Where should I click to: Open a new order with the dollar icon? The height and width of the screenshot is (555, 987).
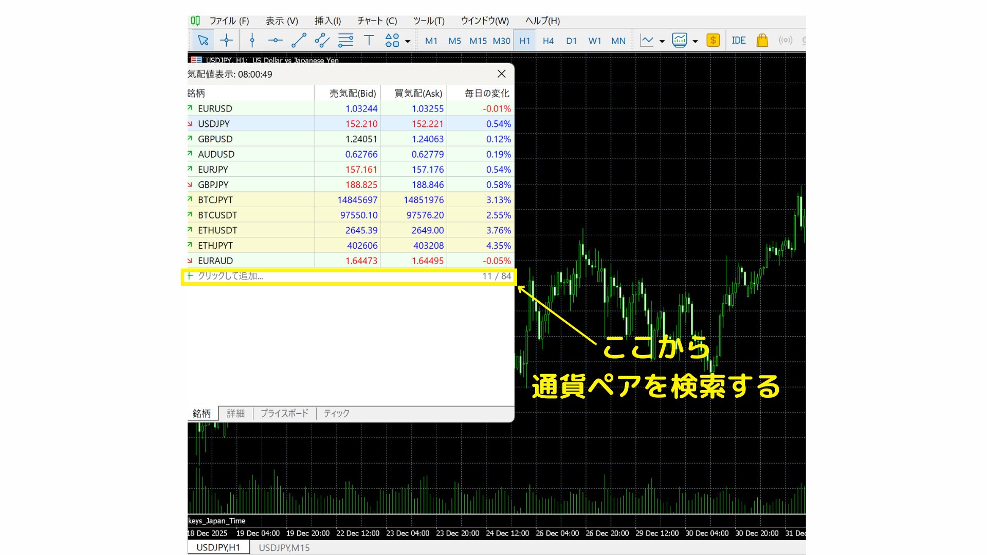pos(713,40)
